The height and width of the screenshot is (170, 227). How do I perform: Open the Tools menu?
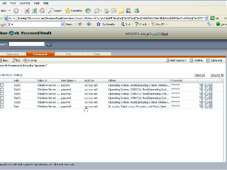tap(37, 3)
